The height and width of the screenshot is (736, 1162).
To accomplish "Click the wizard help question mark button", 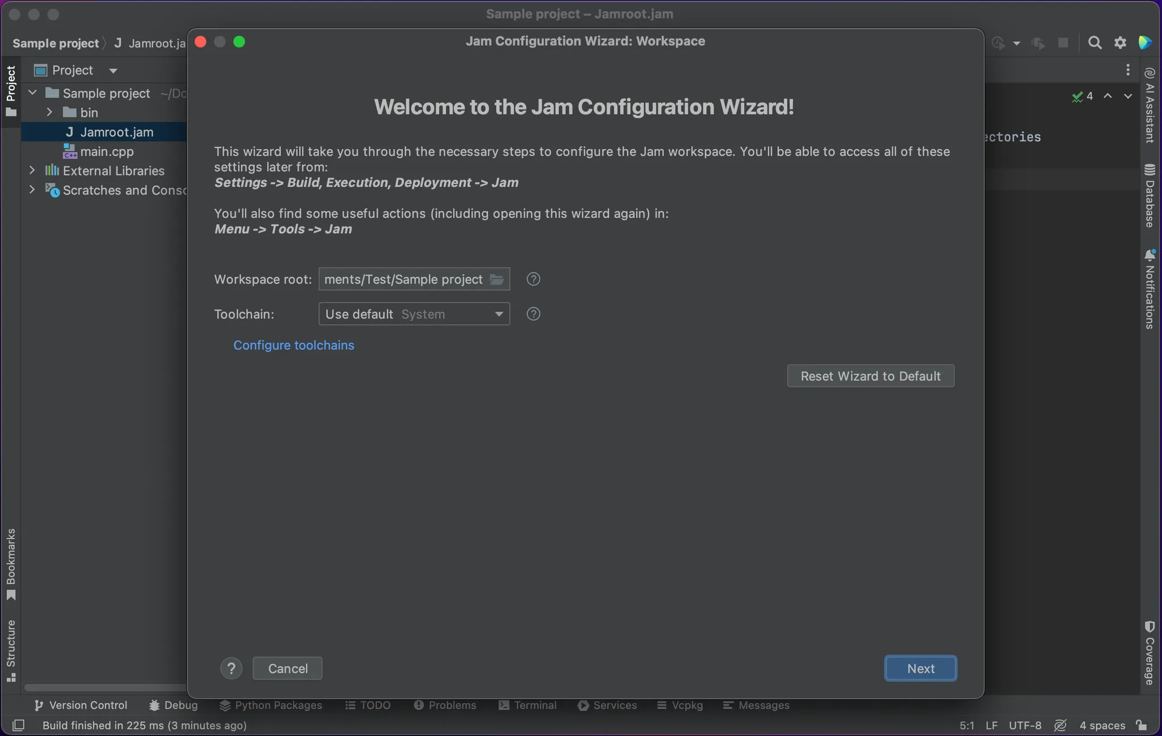I will coord(231,668).
